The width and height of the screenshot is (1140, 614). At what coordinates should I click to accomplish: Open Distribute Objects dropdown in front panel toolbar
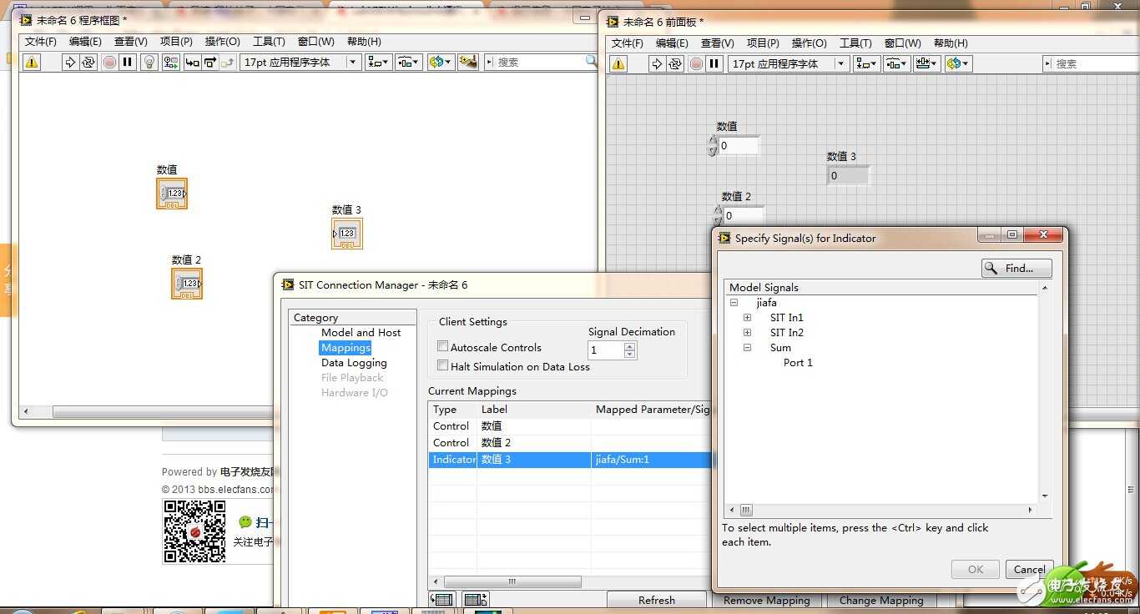point(896,63)
